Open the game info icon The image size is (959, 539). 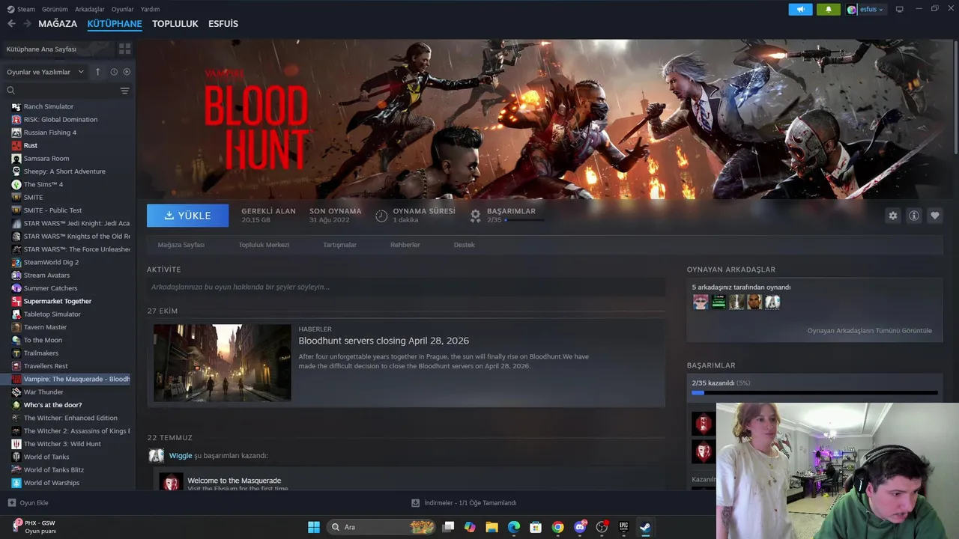tap(914, 216)
